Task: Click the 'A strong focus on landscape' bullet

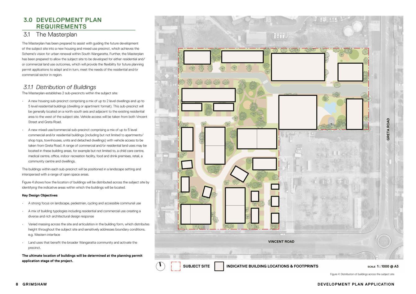Action: pos(84,203)
